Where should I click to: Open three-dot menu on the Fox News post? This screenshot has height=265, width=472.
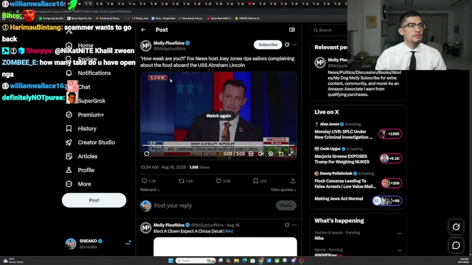pos(294,45)
